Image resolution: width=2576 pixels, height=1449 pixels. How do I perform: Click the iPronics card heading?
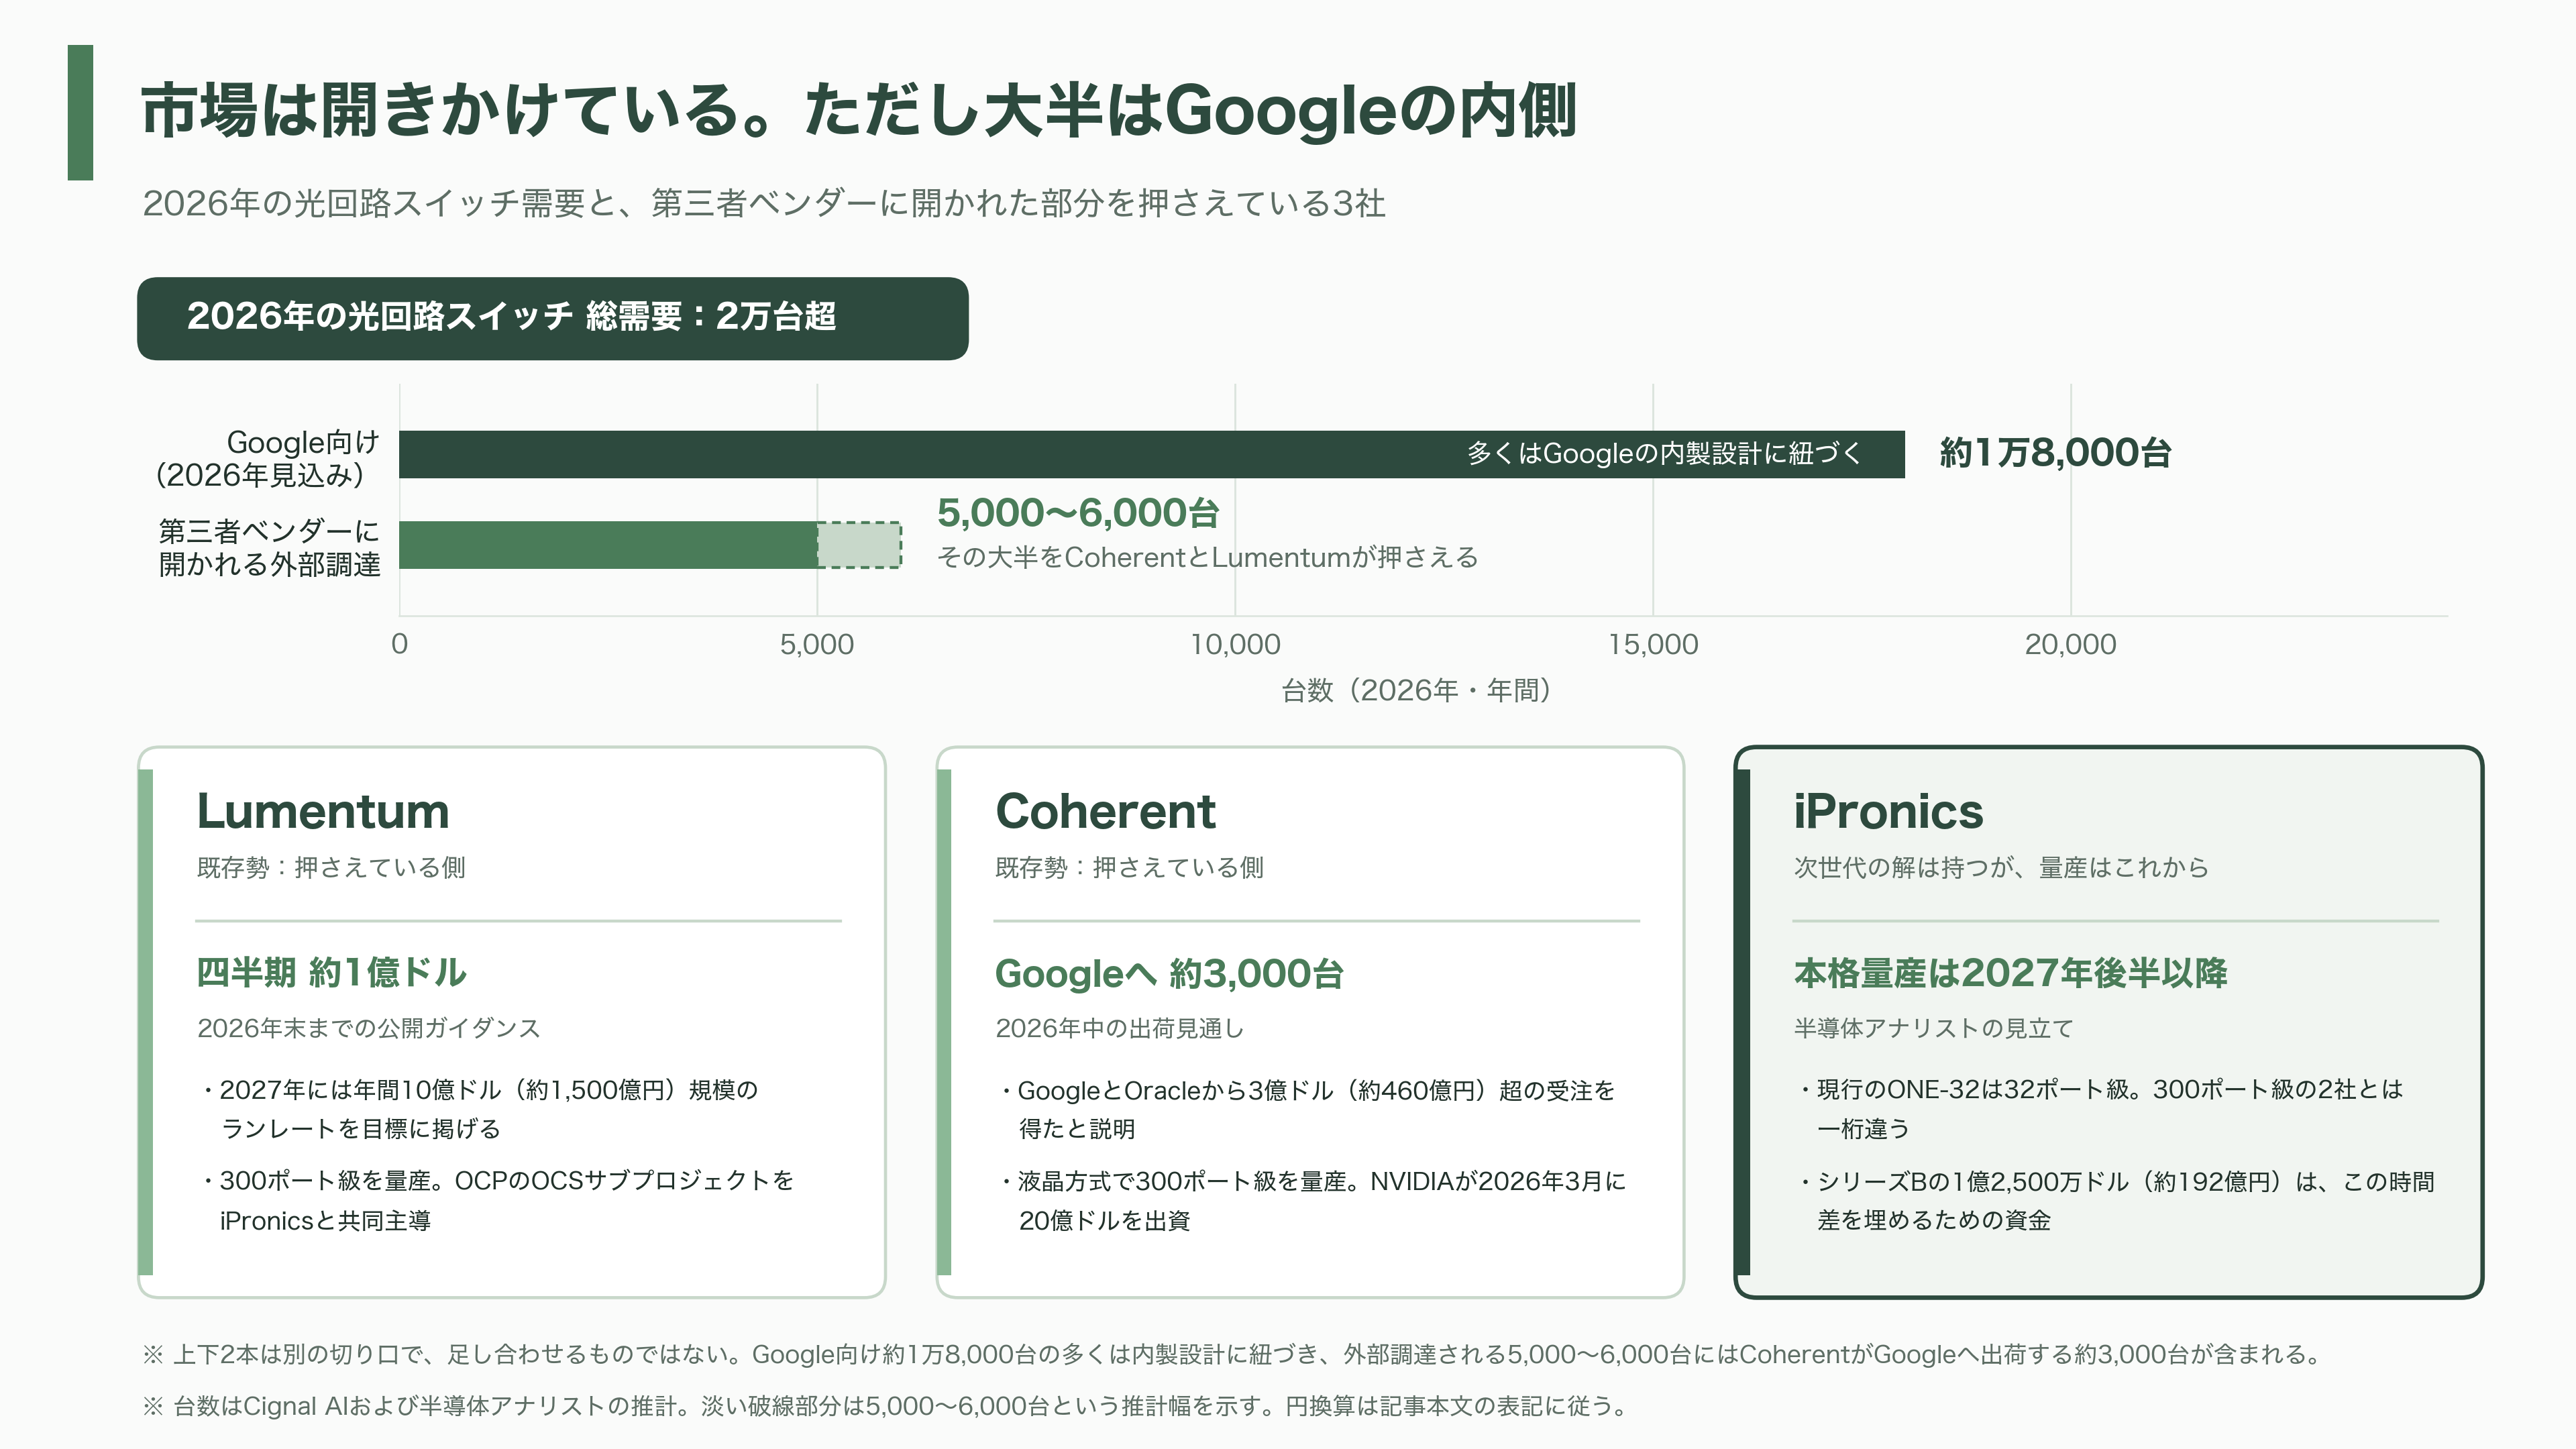(1888, 811)
